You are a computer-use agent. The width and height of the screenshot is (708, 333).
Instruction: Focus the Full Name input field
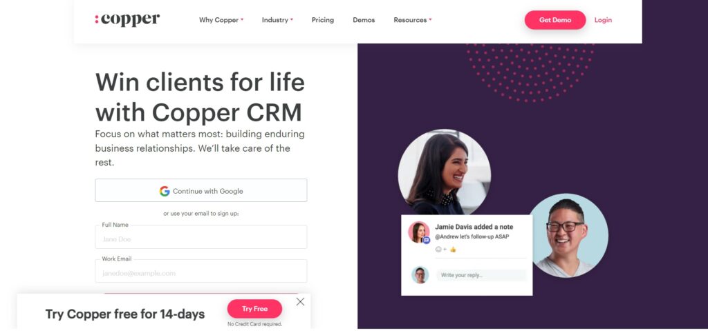tap(201, 237)
